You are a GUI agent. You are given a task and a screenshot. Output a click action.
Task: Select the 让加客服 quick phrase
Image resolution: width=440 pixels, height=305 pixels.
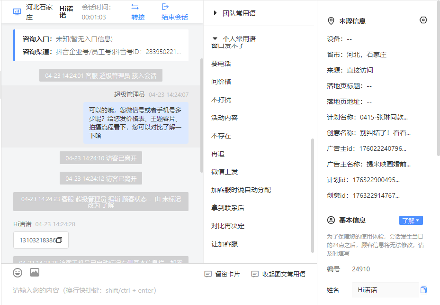click(224, 244)
